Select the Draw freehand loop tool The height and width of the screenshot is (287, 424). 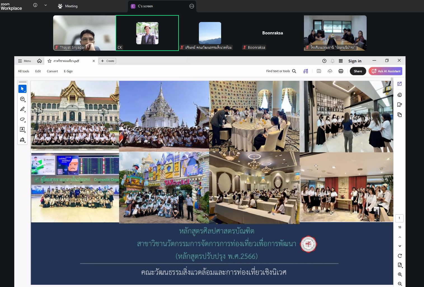click(22, 119)
